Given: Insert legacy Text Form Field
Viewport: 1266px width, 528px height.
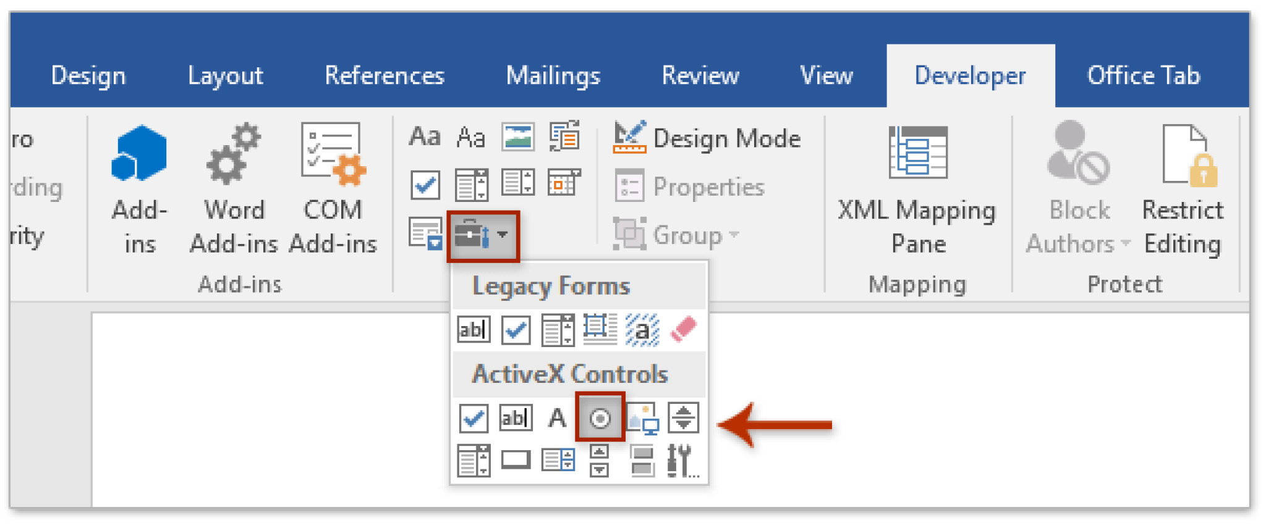Looking at the screenshot, I should (474, 329).
